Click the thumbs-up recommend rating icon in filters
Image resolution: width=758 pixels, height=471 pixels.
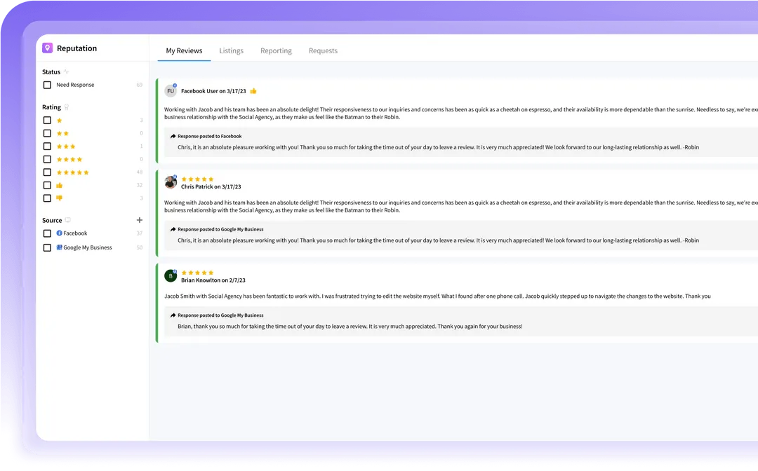[x=60, y=185]
